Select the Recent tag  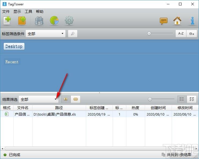[12, 62]
